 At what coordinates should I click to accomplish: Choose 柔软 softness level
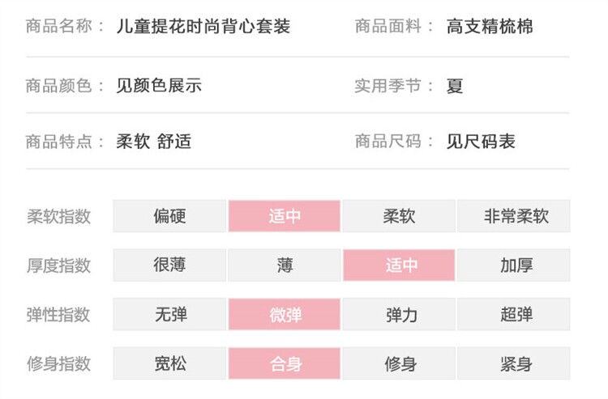coord(400,216)
